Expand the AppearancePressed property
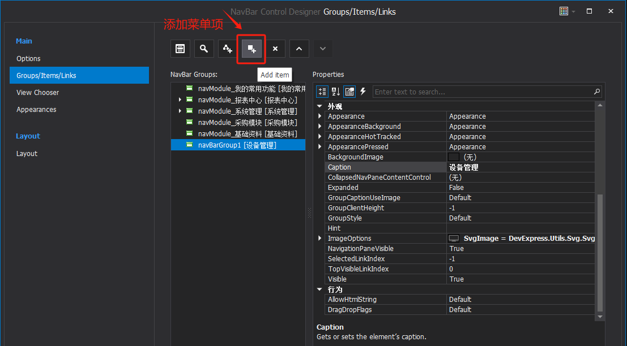 coord(319,147)
